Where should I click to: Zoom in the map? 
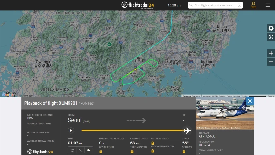(271, 53)
